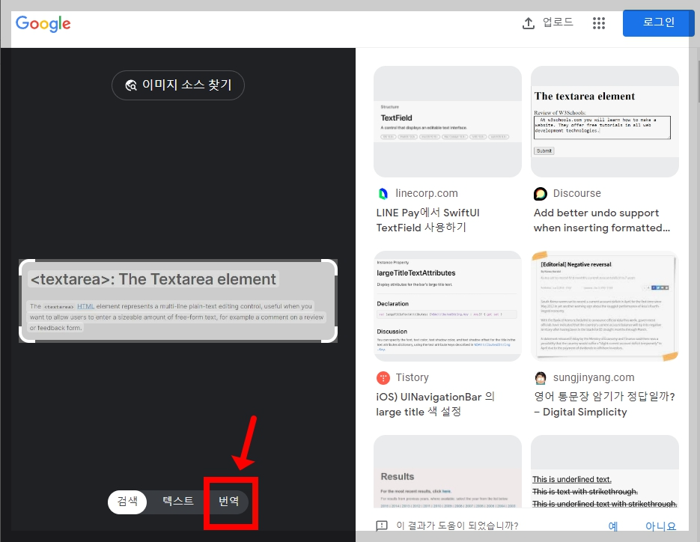This screenshot has width=700, height=542.
Task: Click the Discourse logo icon
Action: [x=540, y=193]
